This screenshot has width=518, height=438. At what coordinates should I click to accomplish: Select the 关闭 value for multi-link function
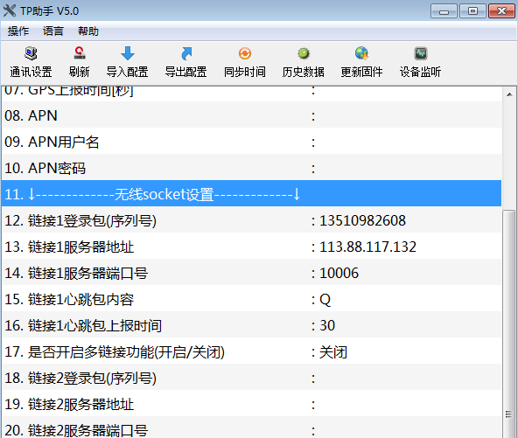(x=333, y=352)
